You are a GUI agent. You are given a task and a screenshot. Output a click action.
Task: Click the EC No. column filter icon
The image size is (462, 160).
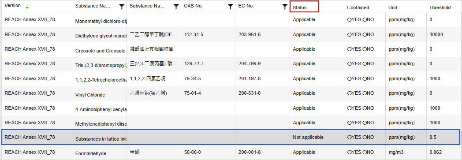[285, 7]
